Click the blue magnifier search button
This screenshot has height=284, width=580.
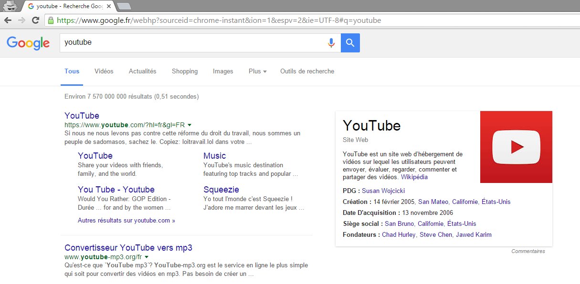tap(350, 43)
